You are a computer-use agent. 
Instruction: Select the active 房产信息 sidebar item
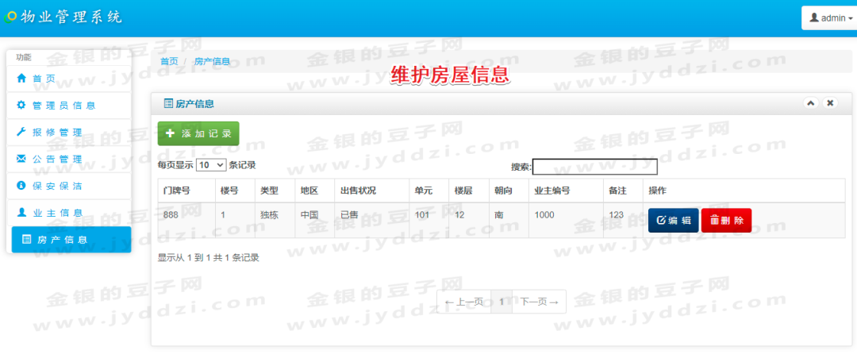pyautogui.click(x=71, y=240)
